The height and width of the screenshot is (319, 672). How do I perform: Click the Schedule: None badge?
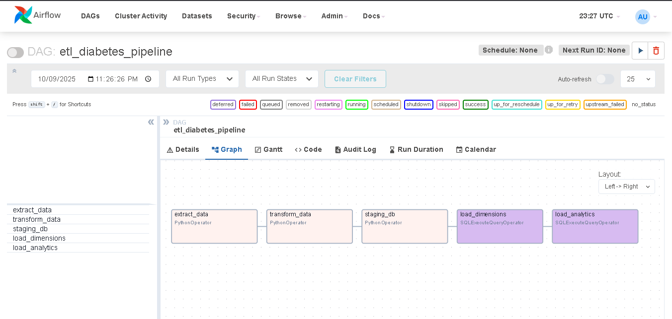[510, 50]
